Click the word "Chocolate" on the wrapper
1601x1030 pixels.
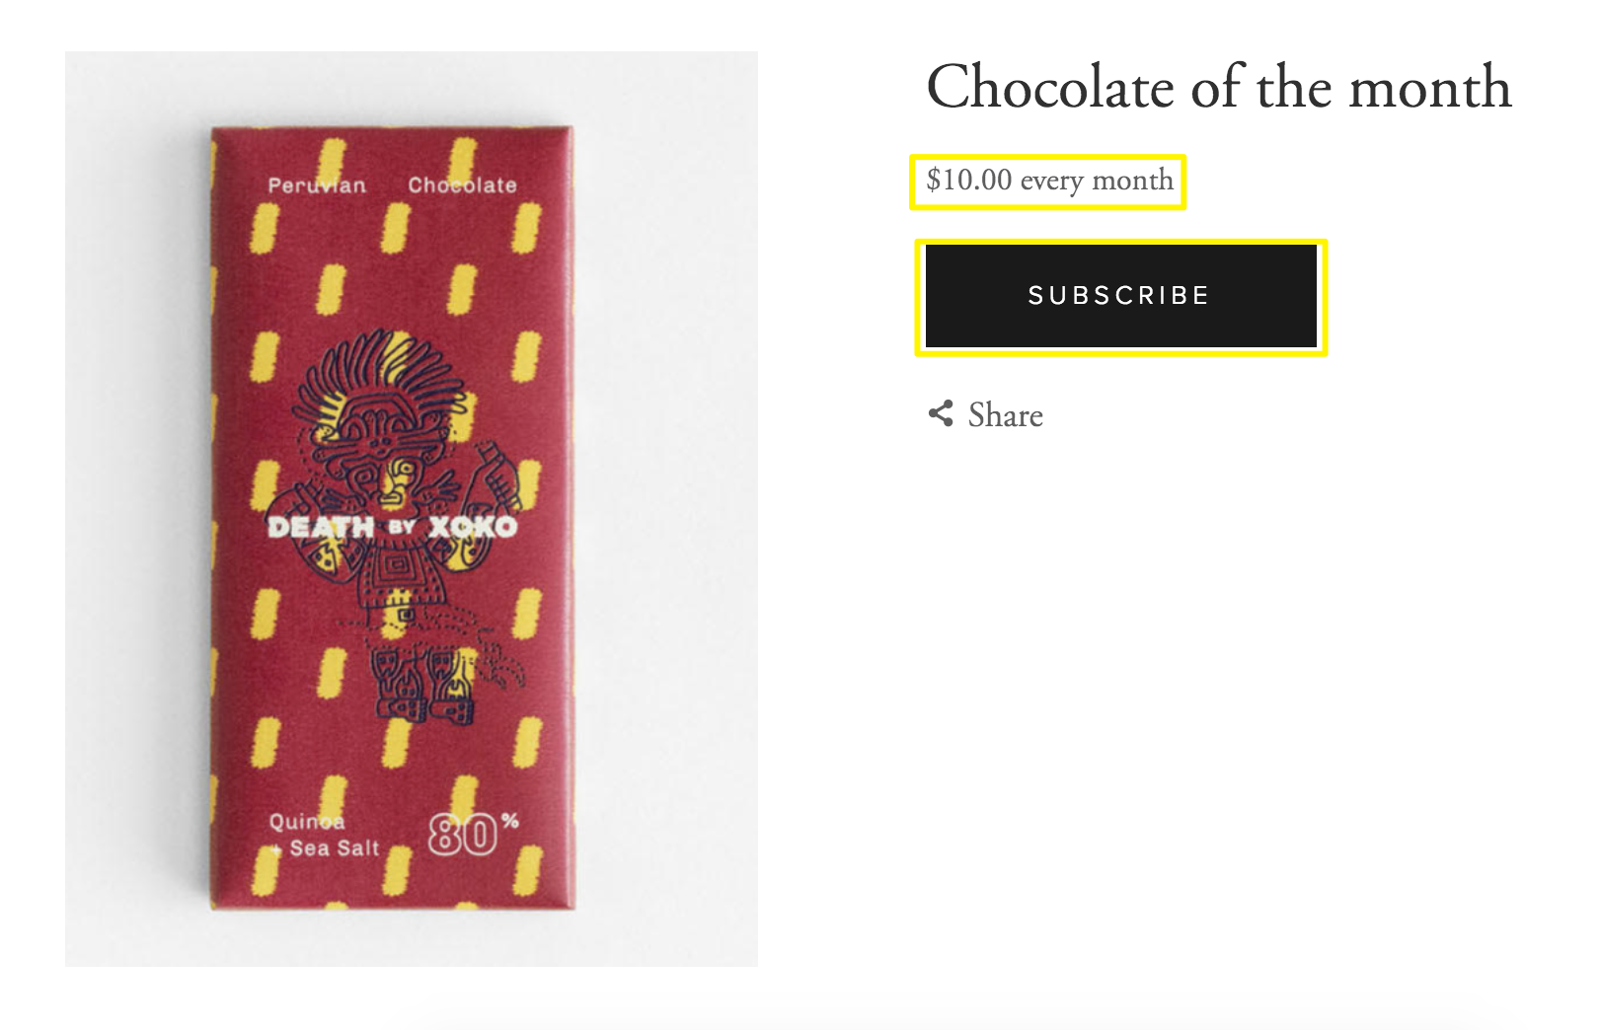(x=462, y=185)
